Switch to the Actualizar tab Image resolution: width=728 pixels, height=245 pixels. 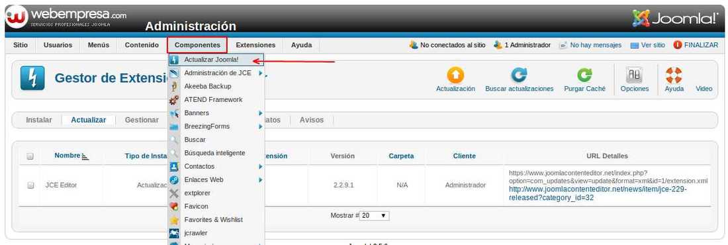(88, 120)
